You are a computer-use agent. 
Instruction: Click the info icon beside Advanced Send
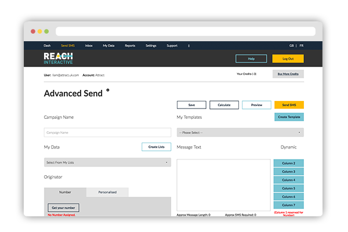(108, 90)
